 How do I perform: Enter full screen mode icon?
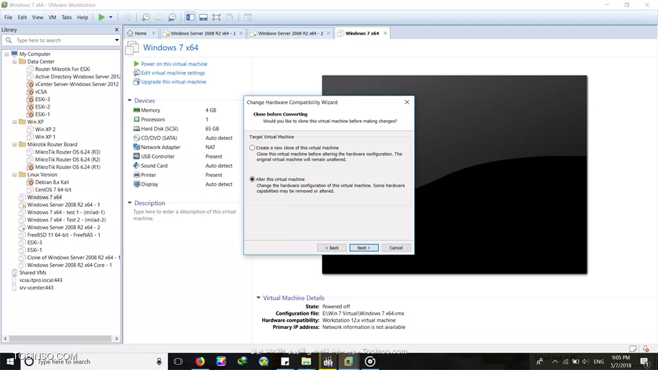(x=216, y=17)
